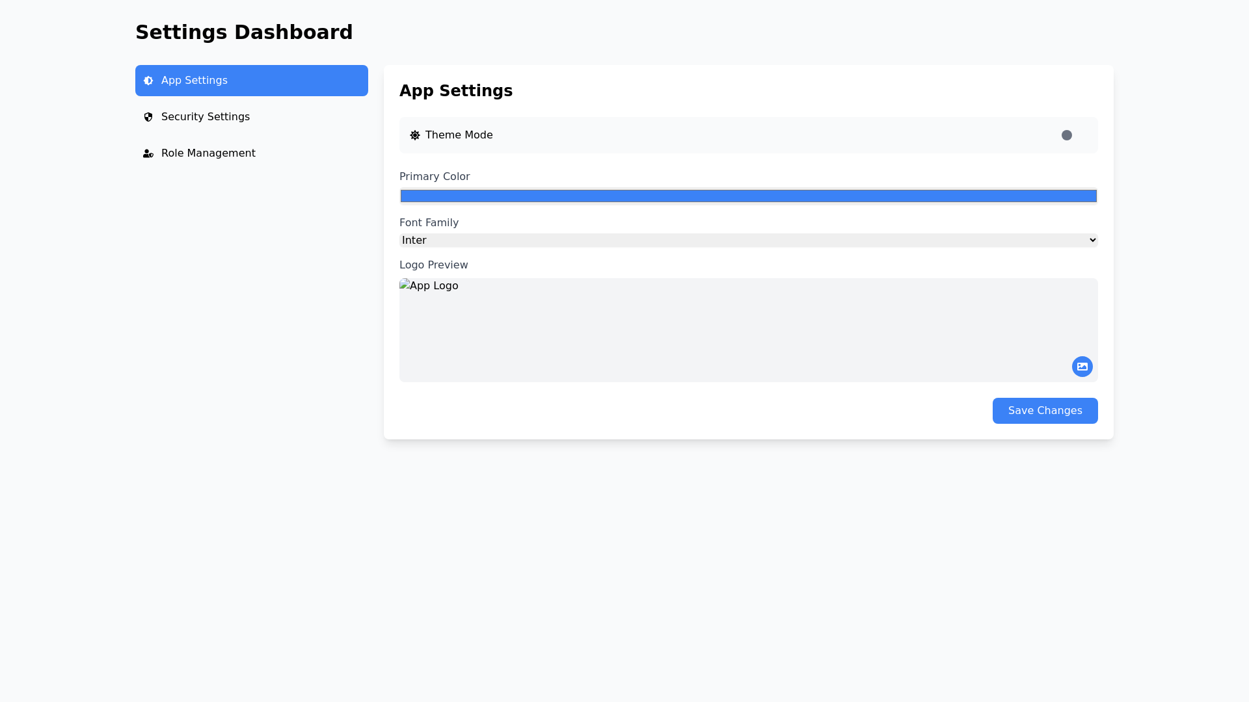Click the Logo Preview area
This screenshot has height=702, width=1249.
pos(748,330)
